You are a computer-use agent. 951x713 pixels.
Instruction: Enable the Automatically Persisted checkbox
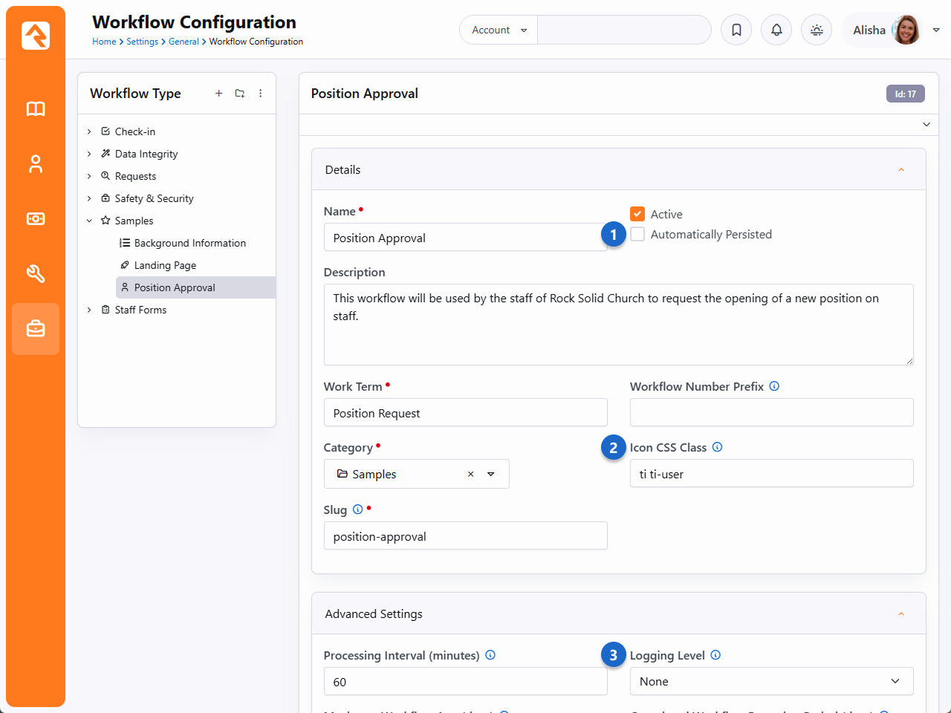pos(637,235)
